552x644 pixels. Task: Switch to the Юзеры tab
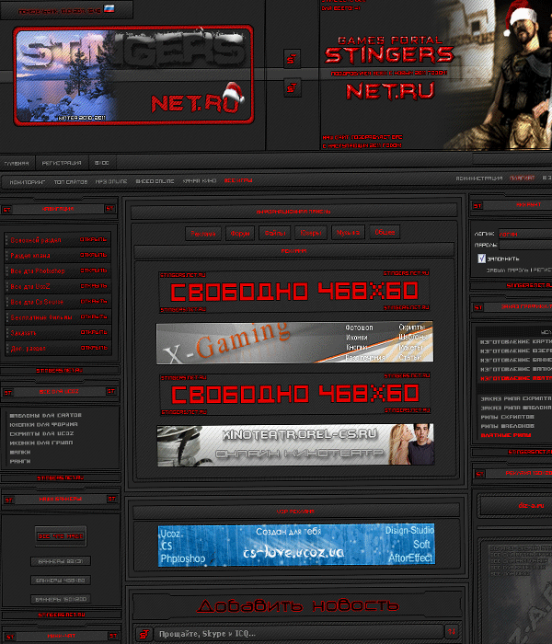(311, 233)
